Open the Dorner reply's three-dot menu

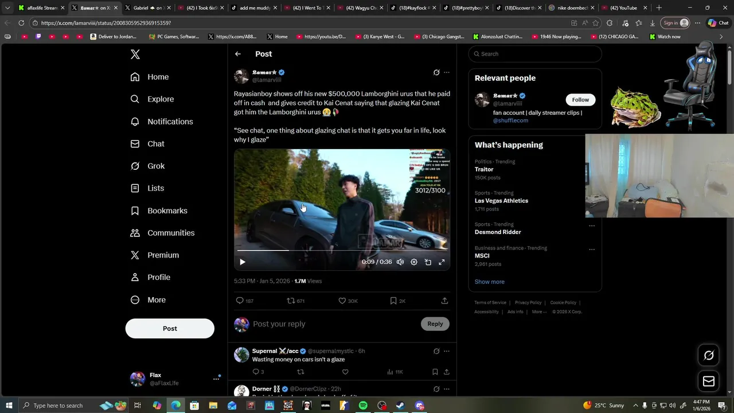(447, 389)
